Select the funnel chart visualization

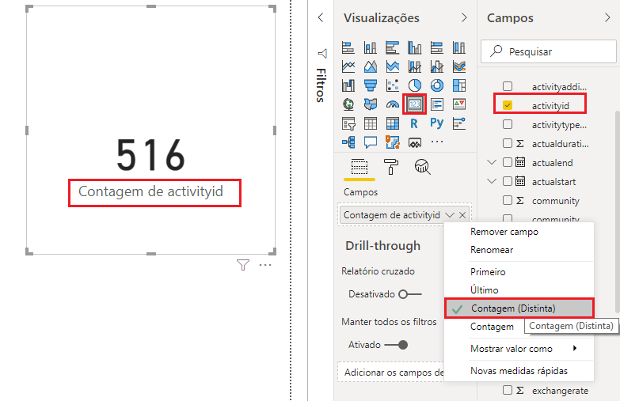click(x=370, y=85)
